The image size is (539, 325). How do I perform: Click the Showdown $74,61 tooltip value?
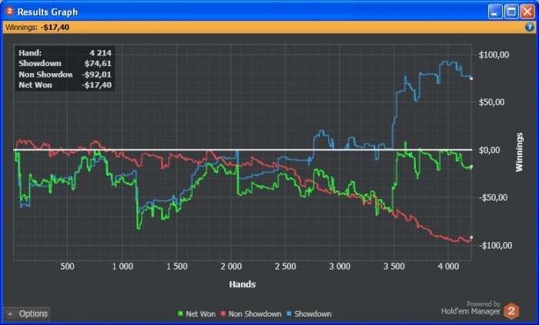[x=98, y=64]
